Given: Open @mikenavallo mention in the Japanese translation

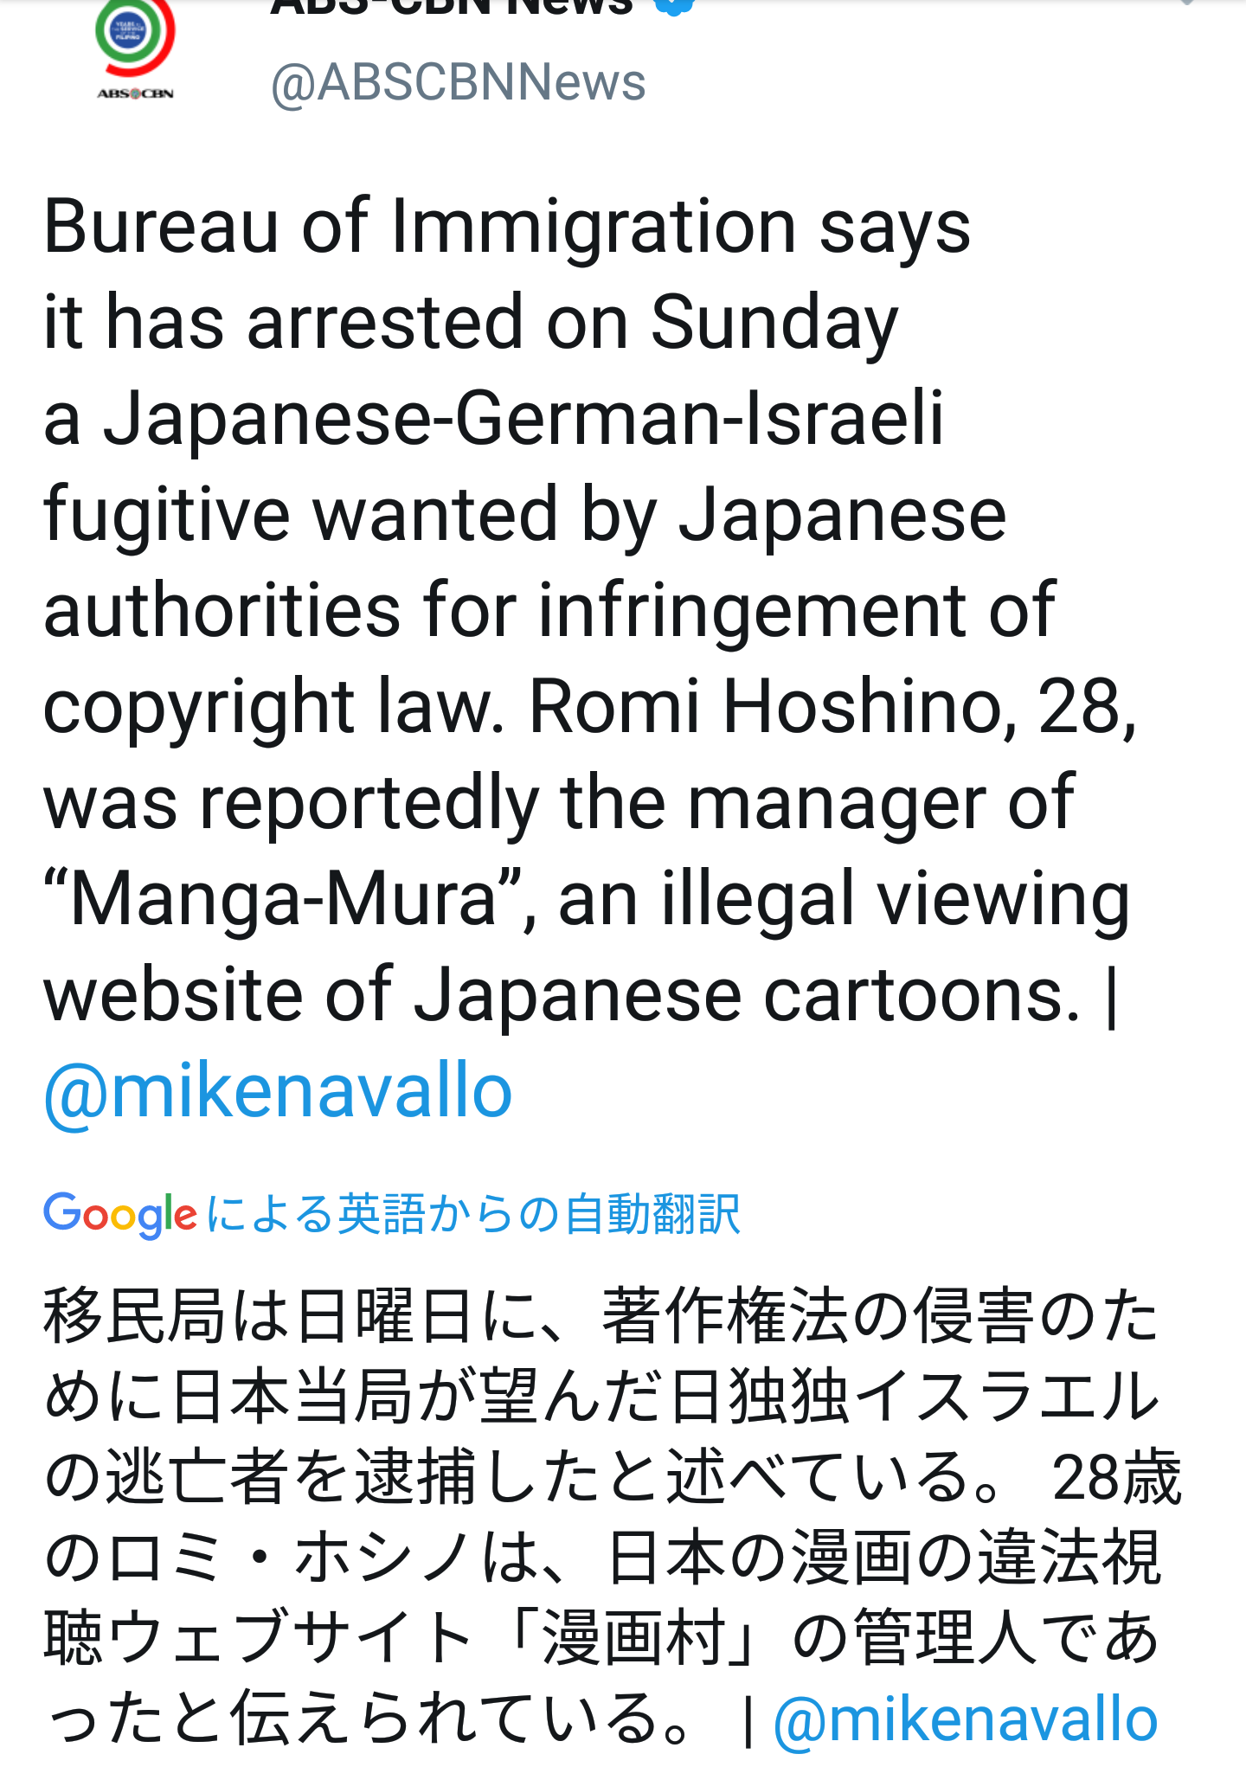Looking at the screenshot, I should [965, 1719].
